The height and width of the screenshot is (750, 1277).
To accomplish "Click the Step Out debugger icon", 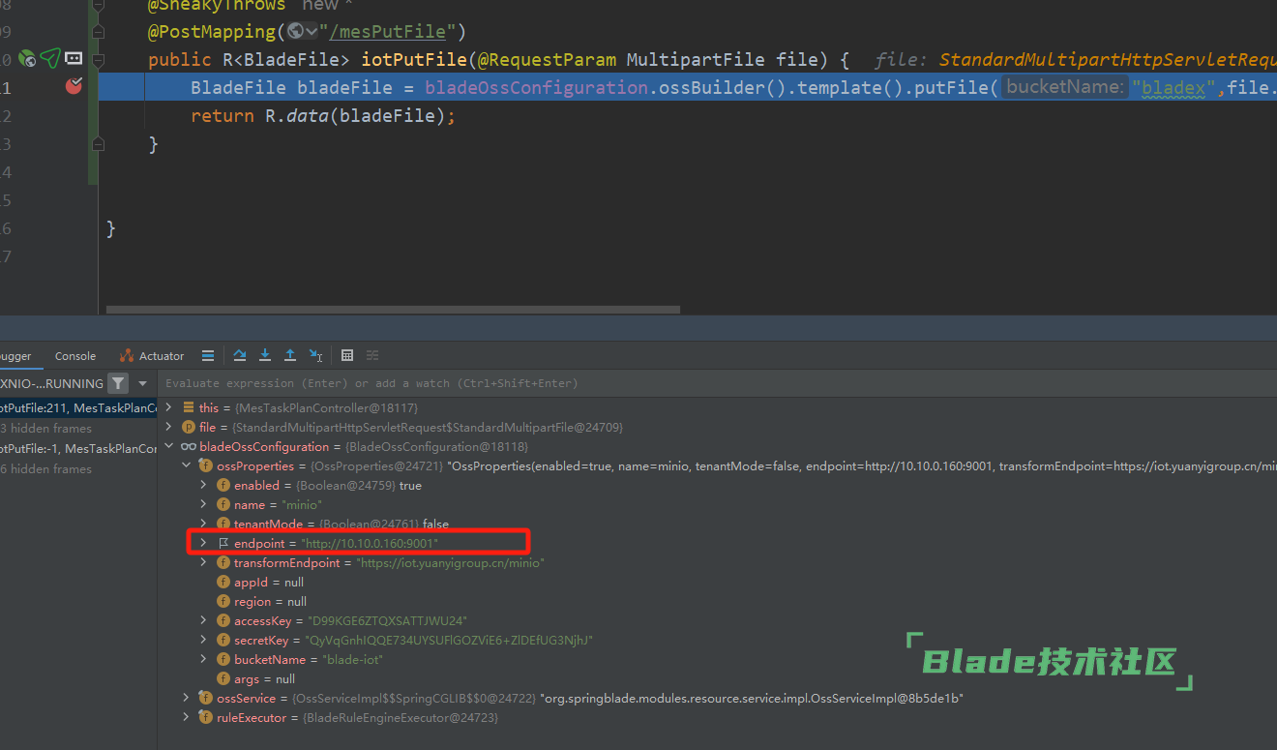I will click(x=290, y=355).
